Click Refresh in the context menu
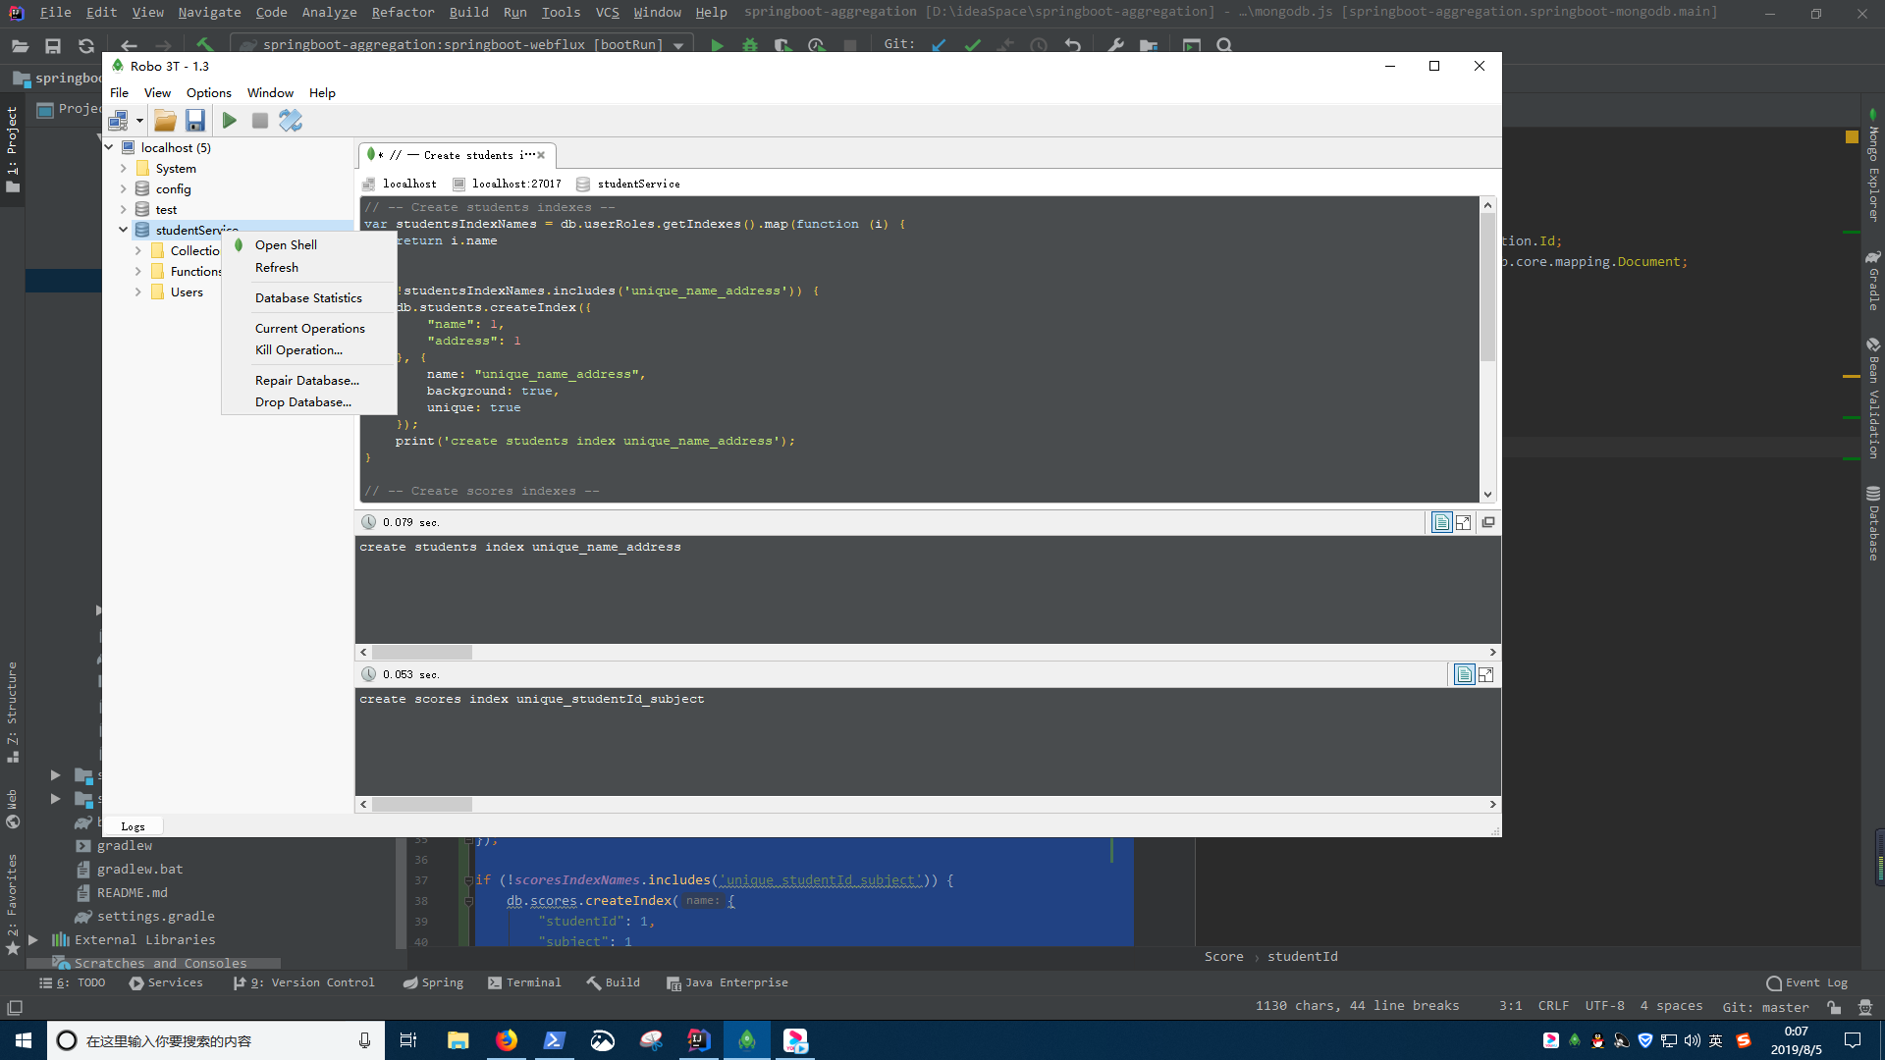 [276, 267]
